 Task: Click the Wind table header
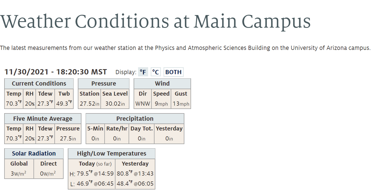[x=162, y=84]
